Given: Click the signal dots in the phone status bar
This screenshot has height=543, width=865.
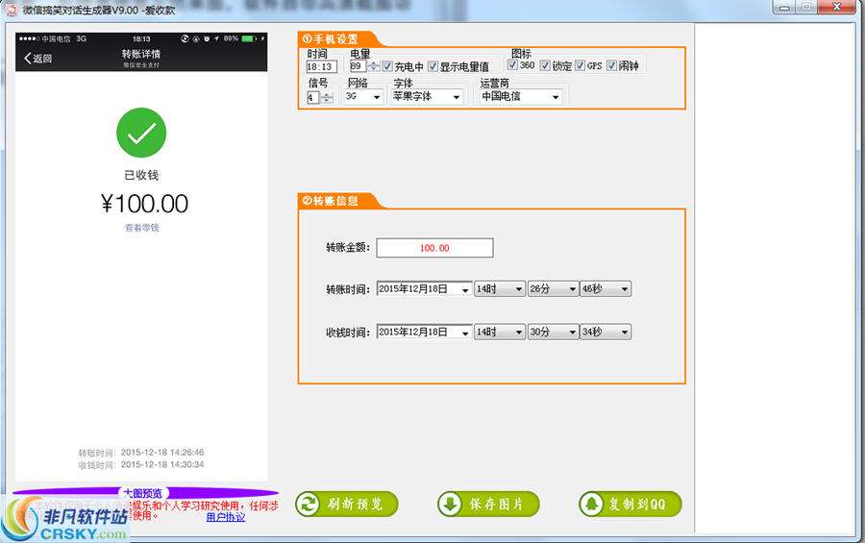Looking at the screenshot, I should (x=29, y=38).
